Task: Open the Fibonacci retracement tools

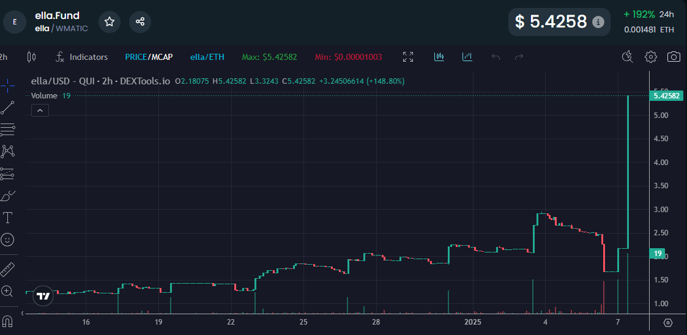Action: [x=7, y=129]
